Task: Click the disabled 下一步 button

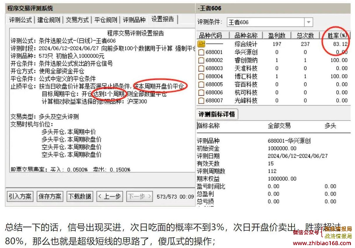Action: [140, 196]
